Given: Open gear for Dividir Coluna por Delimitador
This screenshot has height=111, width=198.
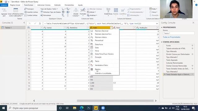Looking at the screenshot, I should coord(192,54).
